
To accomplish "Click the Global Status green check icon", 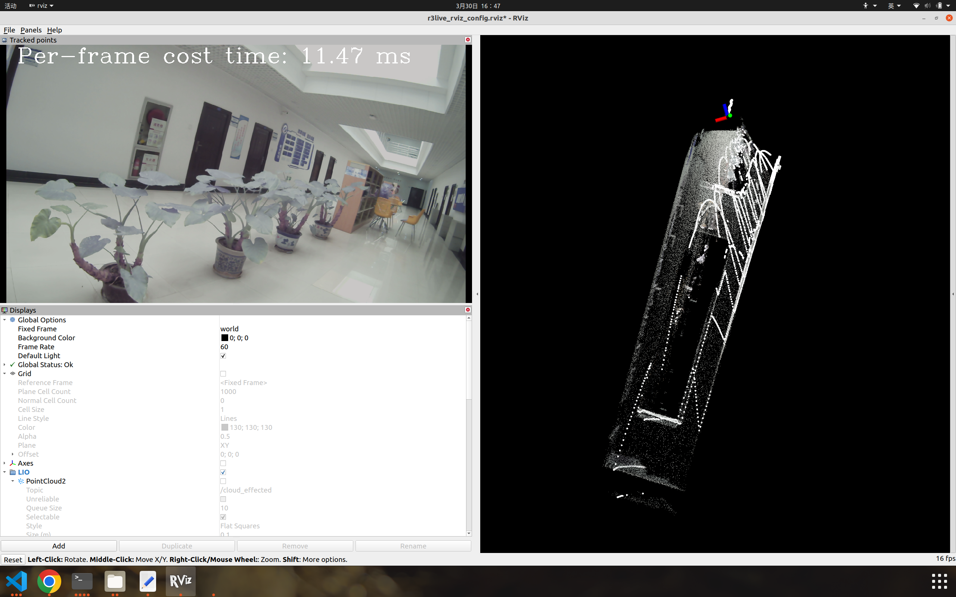I will click(x=12, y=365).
